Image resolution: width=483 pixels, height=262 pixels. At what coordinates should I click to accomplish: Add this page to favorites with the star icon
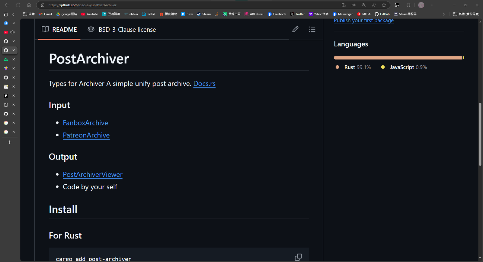tap(384, 5)
